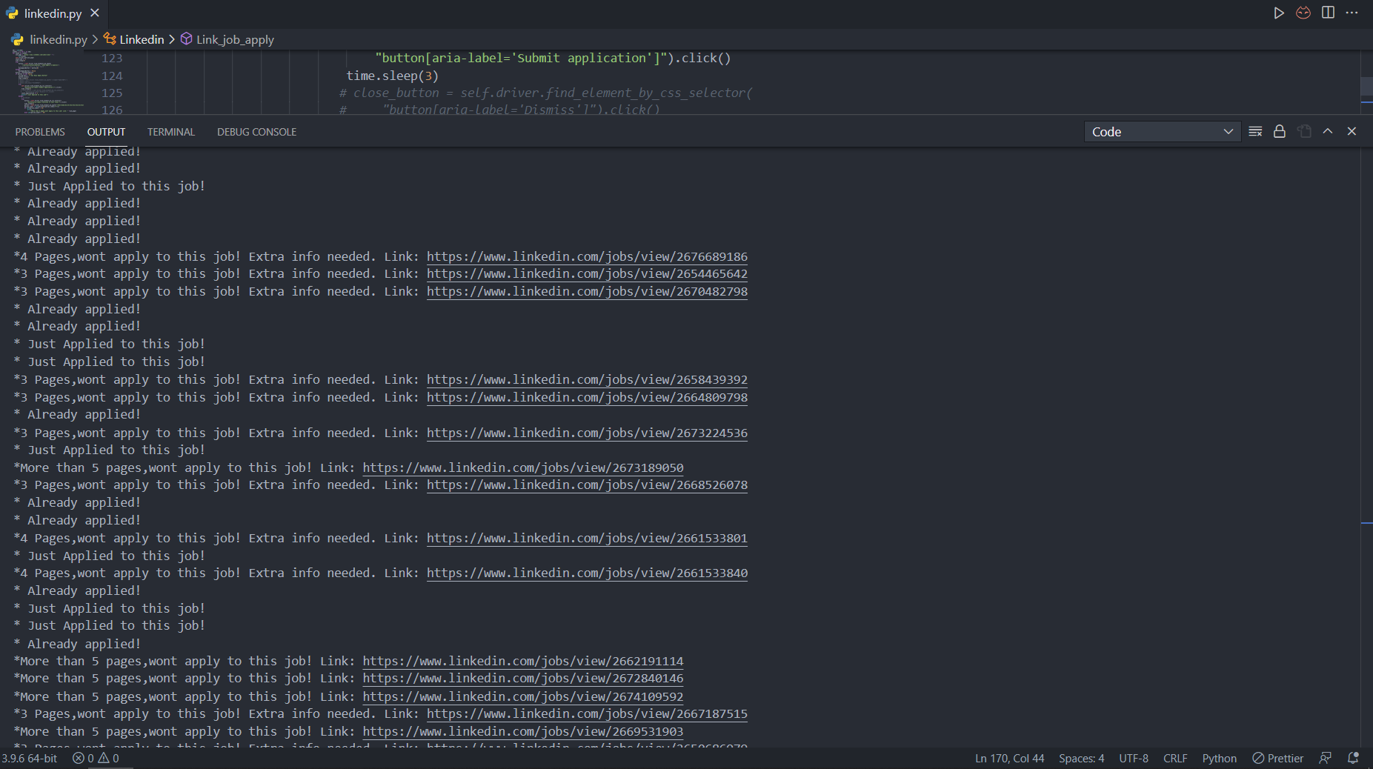This screenshot has width=1373, height=769.
Task: Open job link ending 2662191114
Action: pos(523,661)
